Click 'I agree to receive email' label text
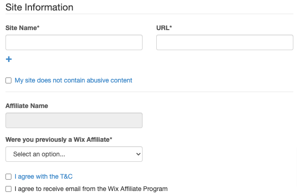Viewport: 297px width, 196px height. (x=91, y=189)
